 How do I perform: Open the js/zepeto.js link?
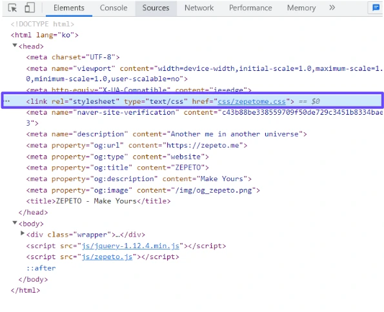coord(107,257)
